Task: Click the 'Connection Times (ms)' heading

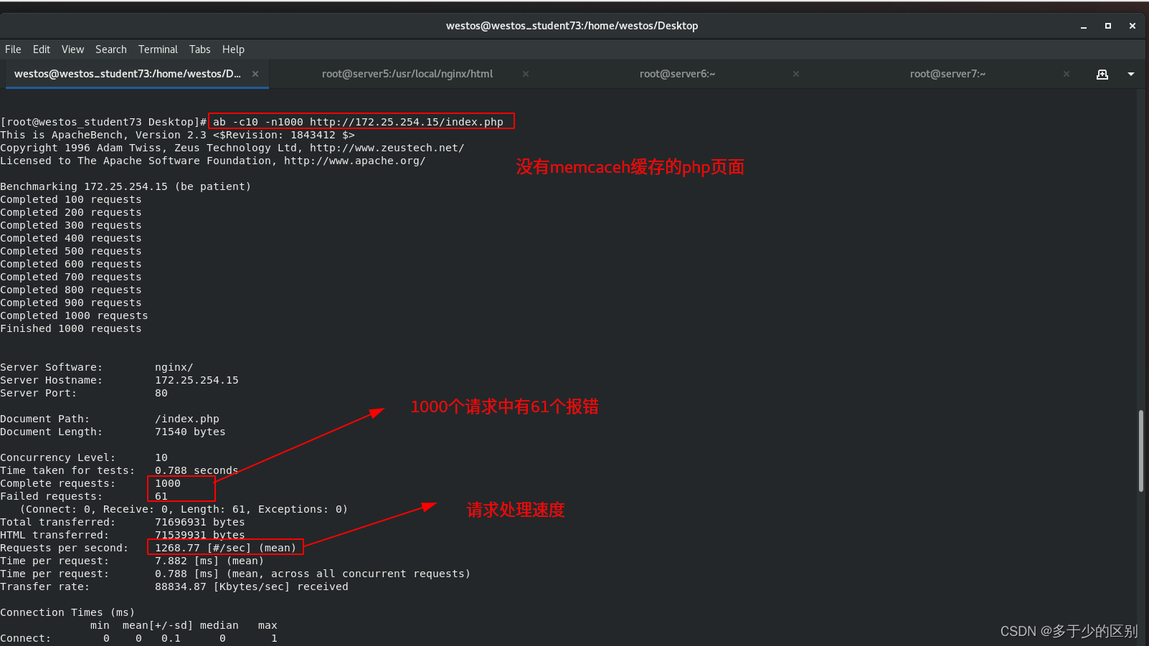Action: coord(67,612)
